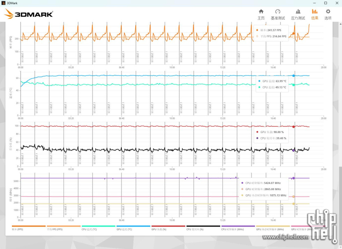342x249 pixels.
Task: Click the 241.57 FPS tooltip value
Action: [x=274, y=30]
